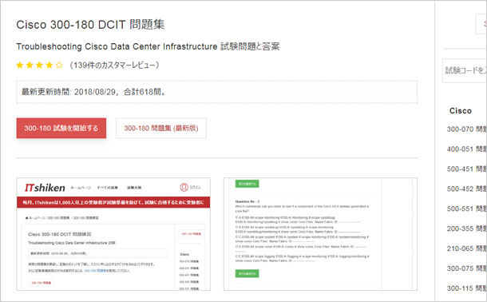This screenshot has height=302, width=487.
Task: Focus the 試験コード search field
Action: click(x=465, y=70)
